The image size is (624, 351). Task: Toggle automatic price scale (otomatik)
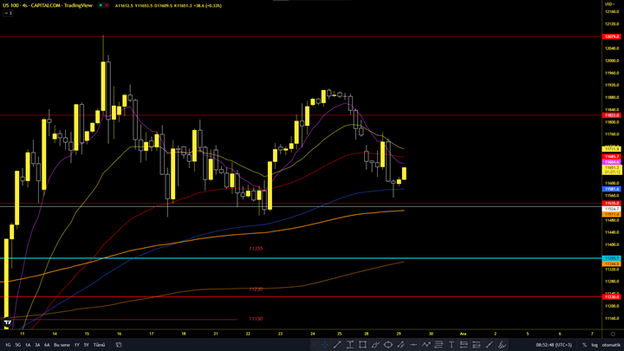pos(610,345)
